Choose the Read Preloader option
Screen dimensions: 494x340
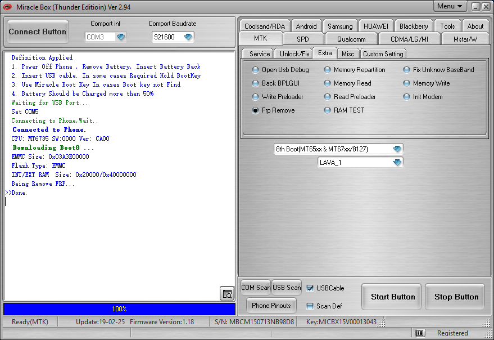(350, 97)
